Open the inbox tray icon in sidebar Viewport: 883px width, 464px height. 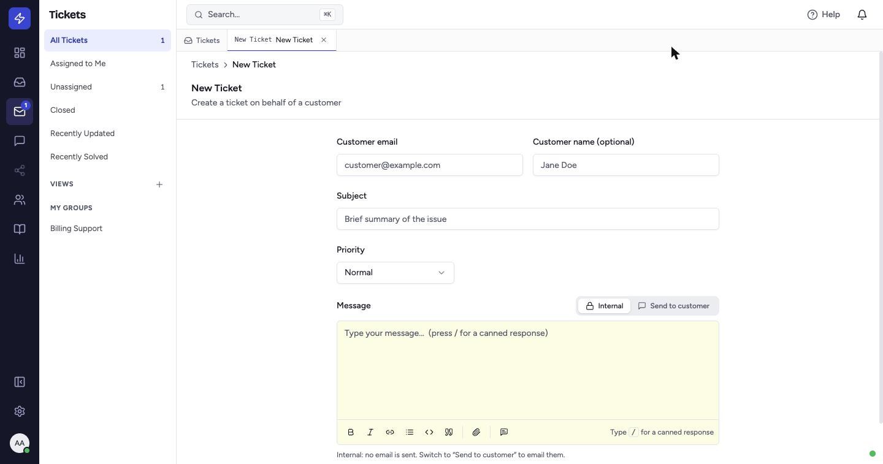coord(20,82)
